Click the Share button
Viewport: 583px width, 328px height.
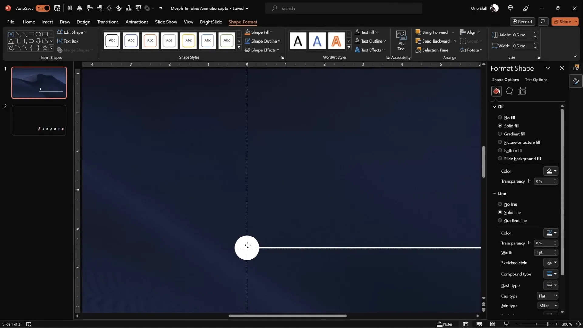pos(563,22)
